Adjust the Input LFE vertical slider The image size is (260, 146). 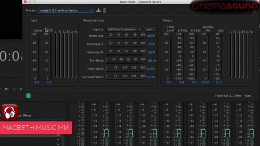point(50,56)
